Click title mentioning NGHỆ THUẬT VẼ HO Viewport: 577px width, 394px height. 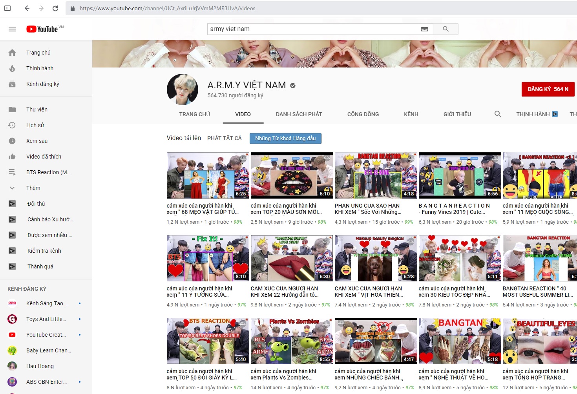point(454,374)
